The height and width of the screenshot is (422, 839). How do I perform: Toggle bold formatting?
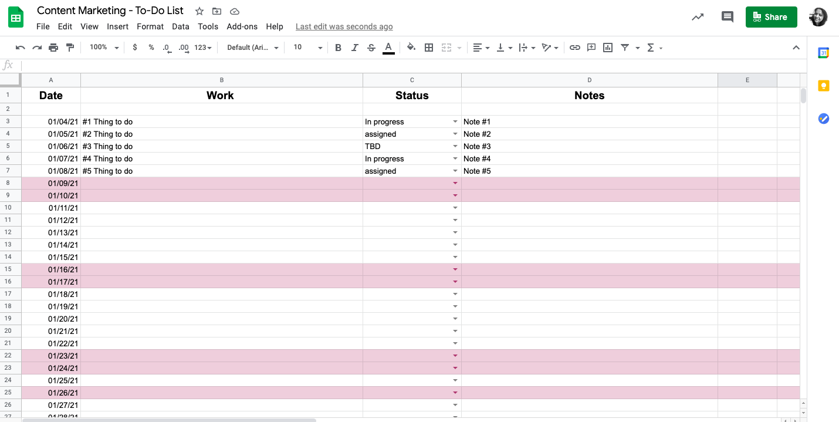[338, 48]
